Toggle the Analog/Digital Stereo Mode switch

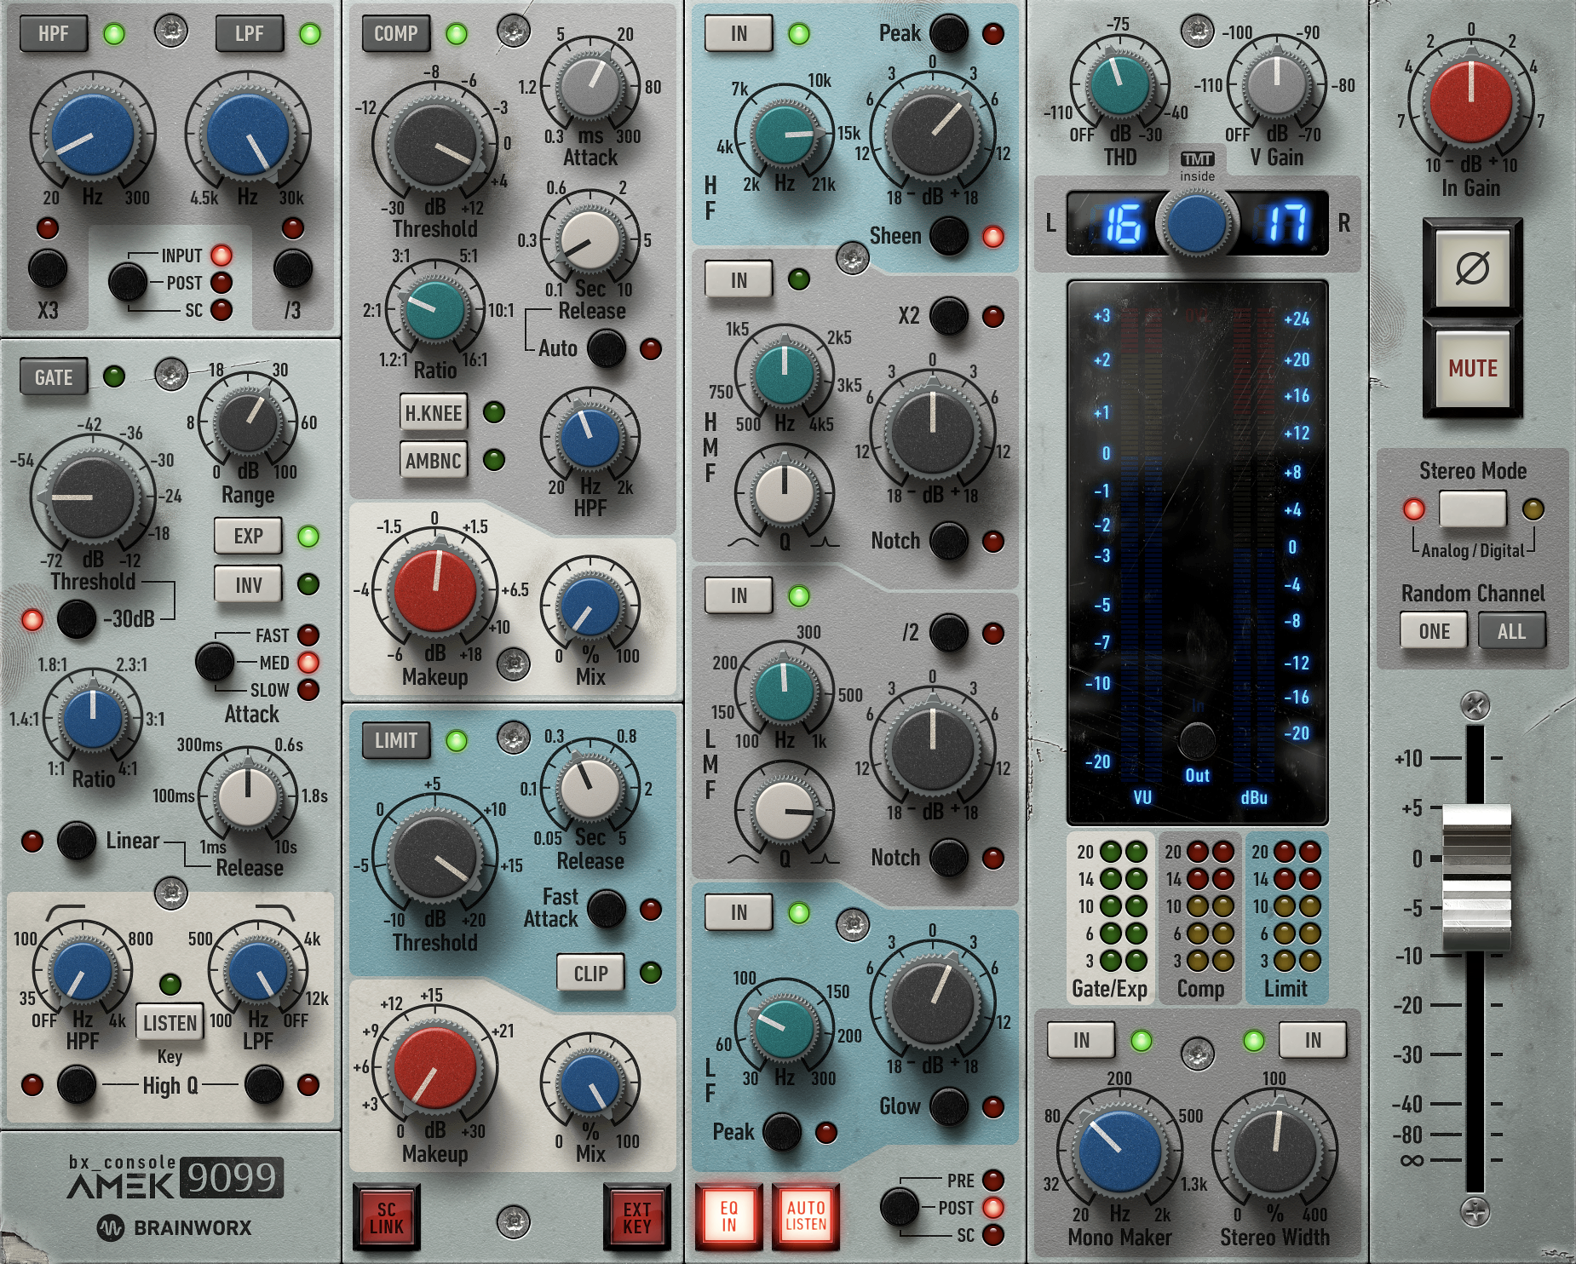1472,509
